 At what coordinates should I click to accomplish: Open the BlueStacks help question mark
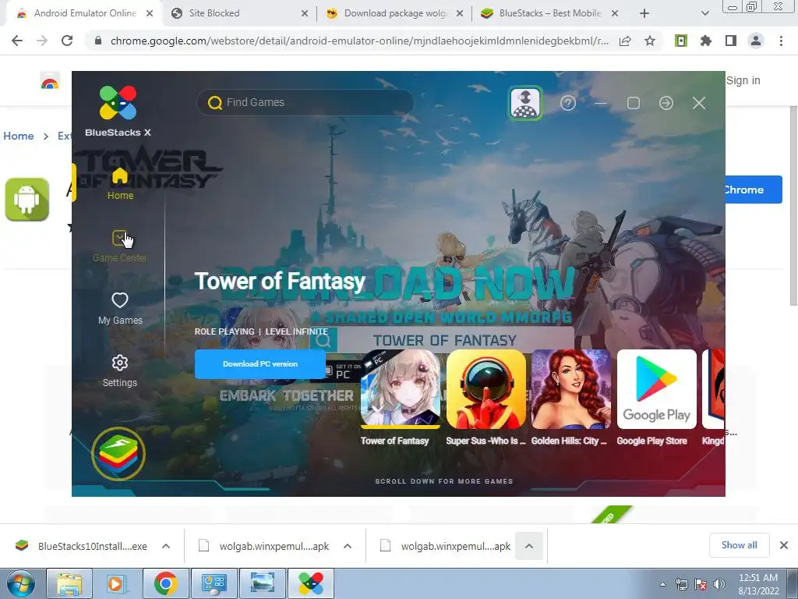pos(568,104)
